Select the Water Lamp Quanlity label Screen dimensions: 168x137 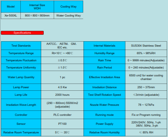[x=21, y=77]
